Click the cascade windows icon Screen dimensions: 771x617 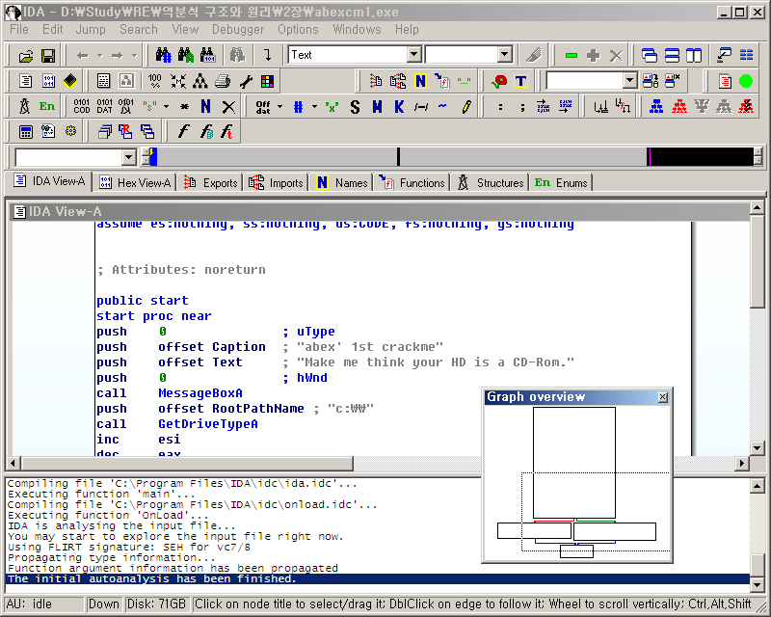pyautogui.click(x=649, y=55)
